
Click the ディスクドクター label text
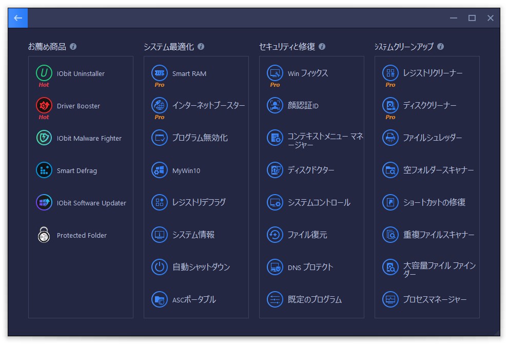[310, 170]
